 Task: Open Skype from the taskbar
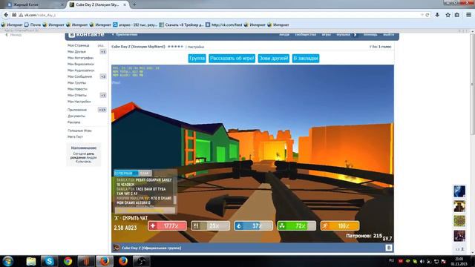50,261
